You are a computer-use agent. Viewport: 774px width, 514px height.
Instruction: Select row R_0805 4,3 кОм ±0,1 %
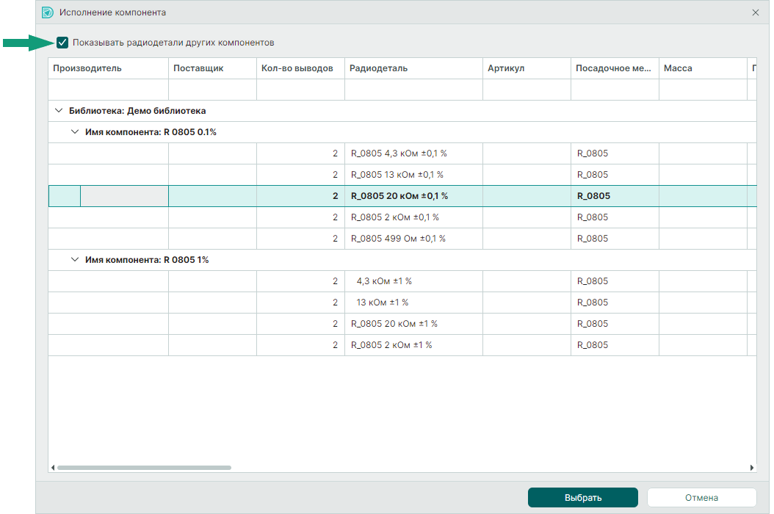[402, 153]
